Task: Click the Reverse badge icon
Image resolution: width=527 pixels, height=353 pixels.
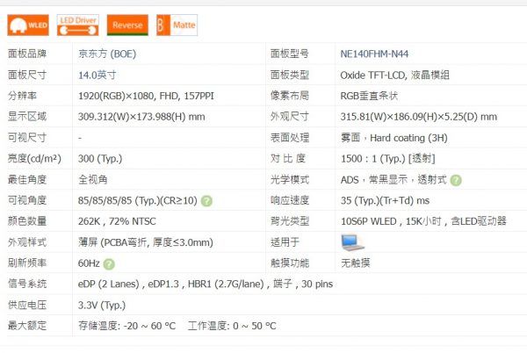Action: [127, 25]
